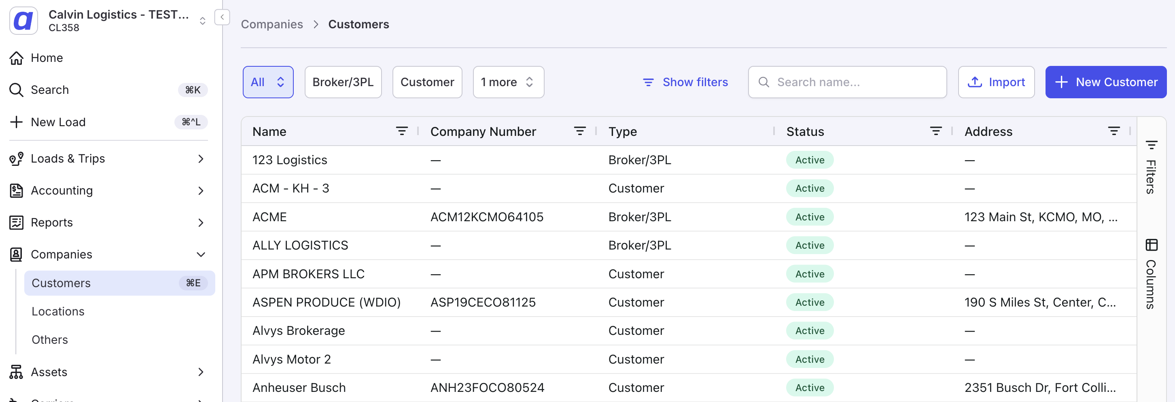The image size is (1175, 402).
Task: Sort by the Name column header
Action: [x=269, y=131]
